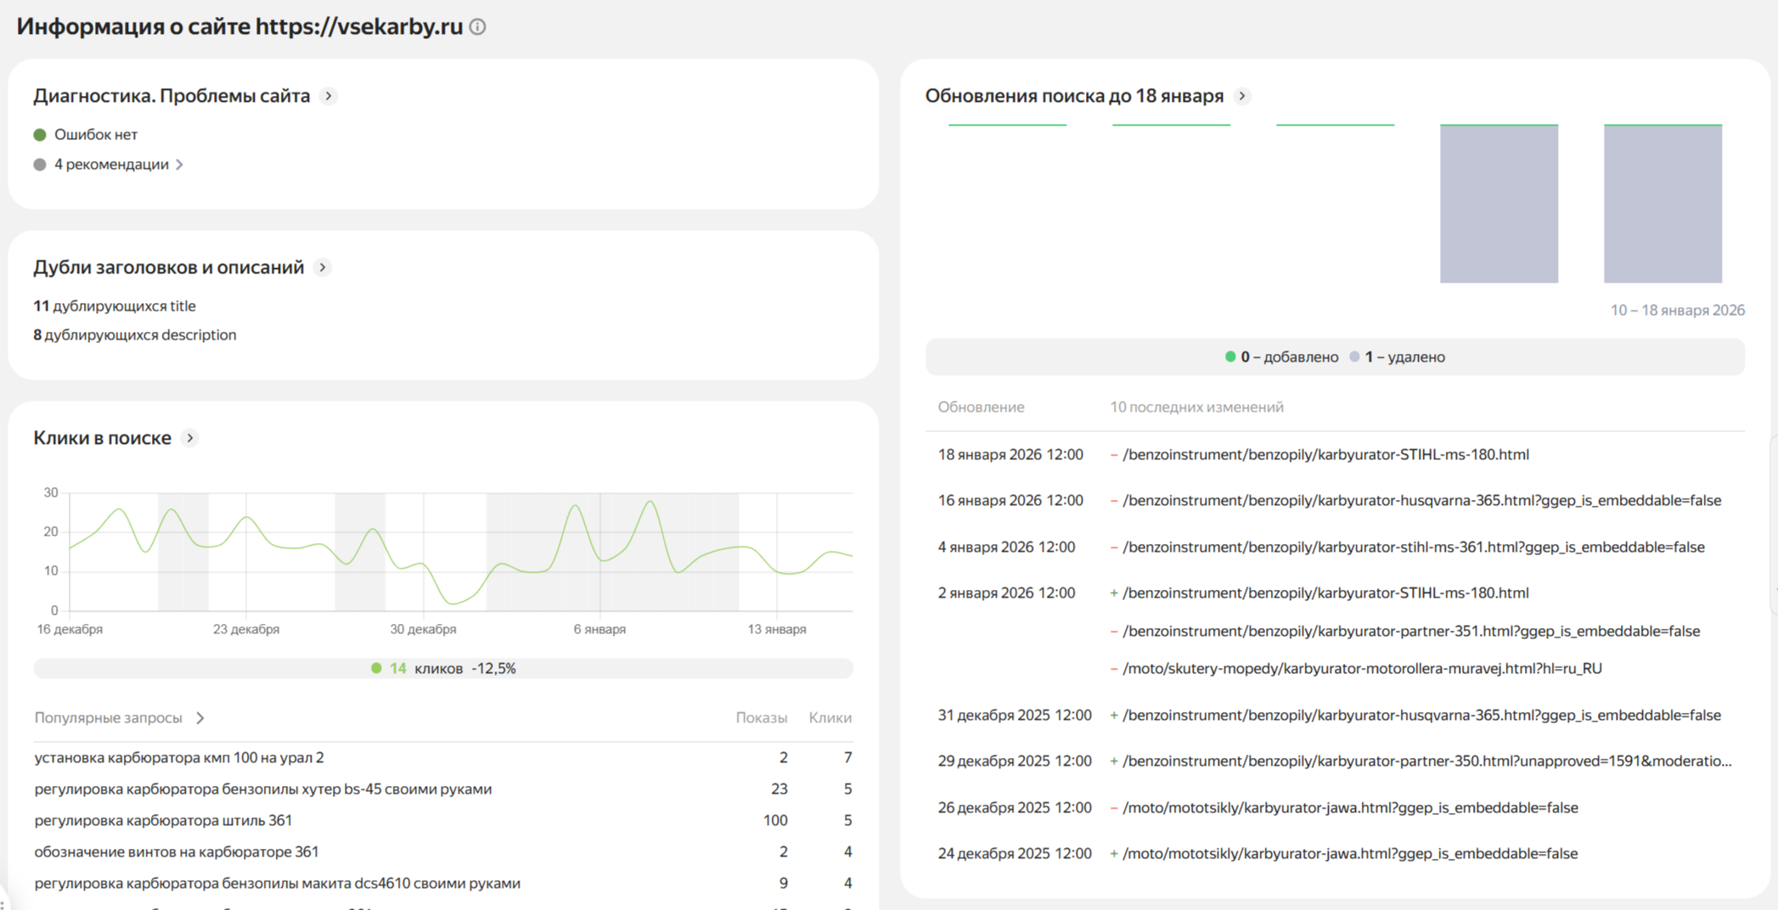Open the Клики в поиске section arrow
Viewport: 1778px width, 910px height.
pos(190,438)
